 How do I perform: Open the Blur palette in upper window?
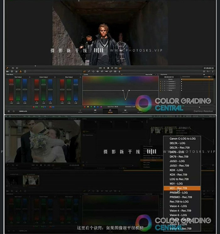tap(102, 72)
